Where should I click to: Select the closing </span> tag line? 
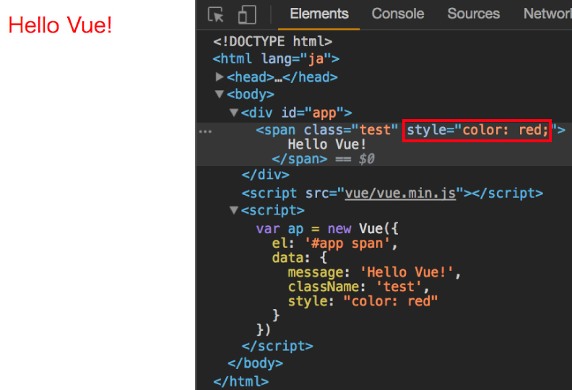(x=299, y=159)
